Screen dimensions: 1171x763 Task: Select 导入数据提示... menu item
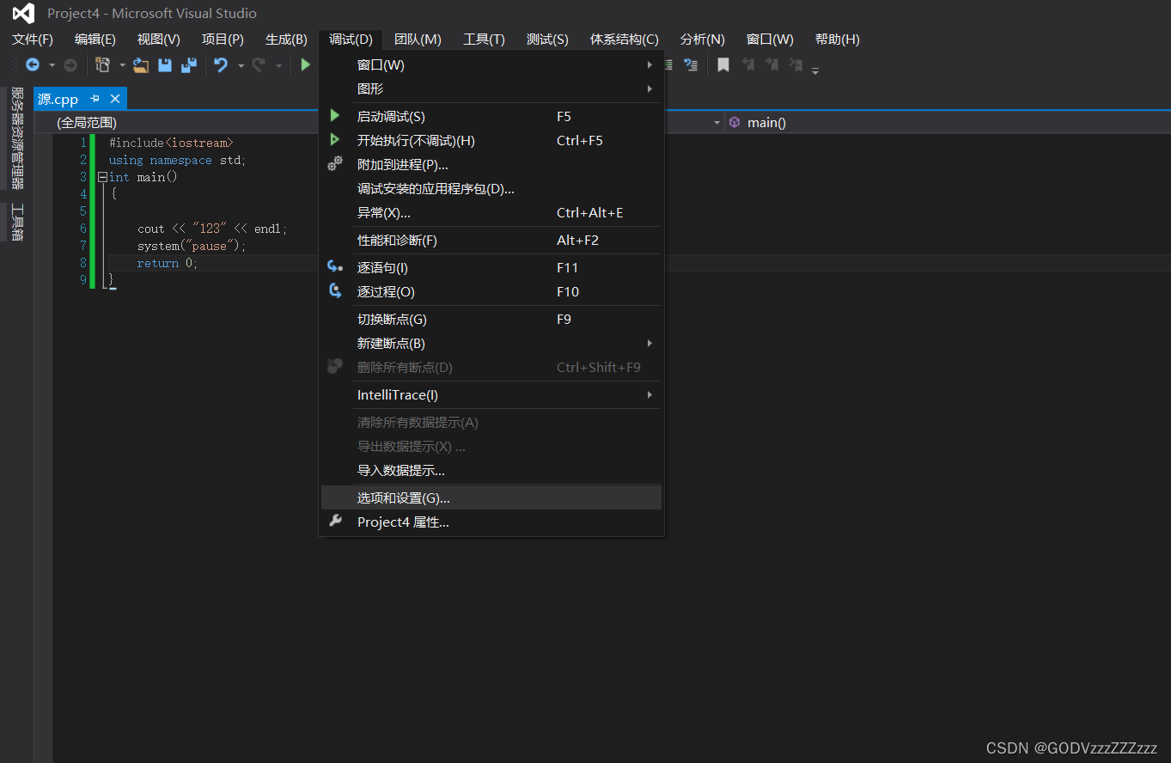(491, 470)
